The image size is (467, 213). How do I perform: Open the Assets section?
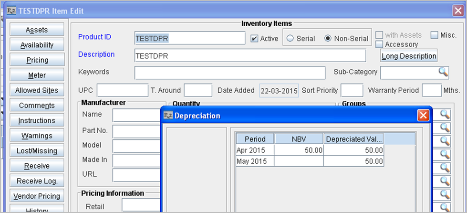point(37,30)
